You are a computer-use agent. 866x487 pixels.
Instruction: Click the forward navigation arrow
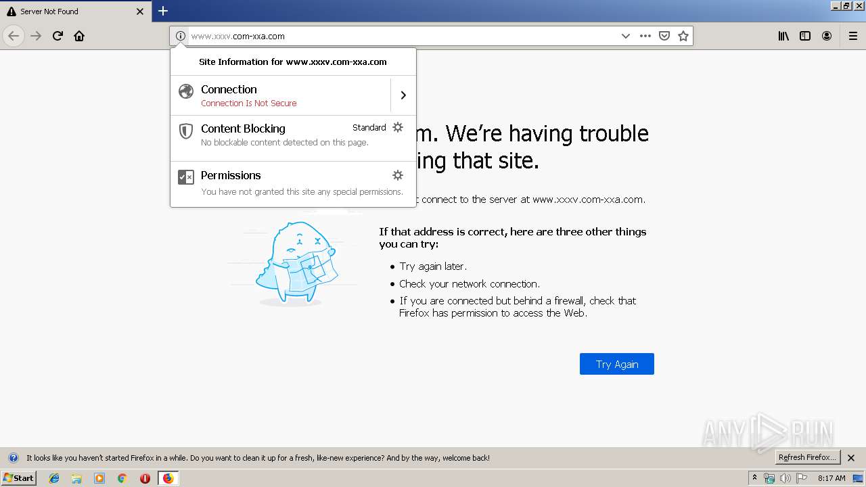point(36,36)
